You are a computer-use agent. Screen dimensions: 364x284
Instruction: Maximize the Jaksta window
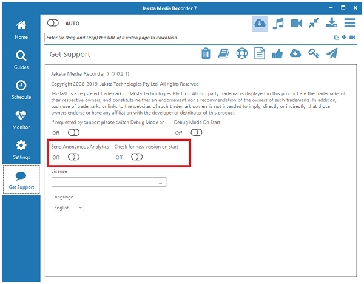click(x=343, y=8)
